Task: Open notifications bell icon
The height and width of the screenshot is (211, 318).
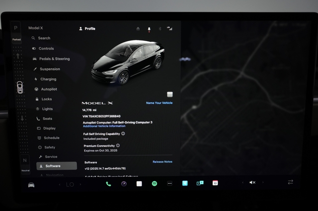Action: [x=149, y=29]
